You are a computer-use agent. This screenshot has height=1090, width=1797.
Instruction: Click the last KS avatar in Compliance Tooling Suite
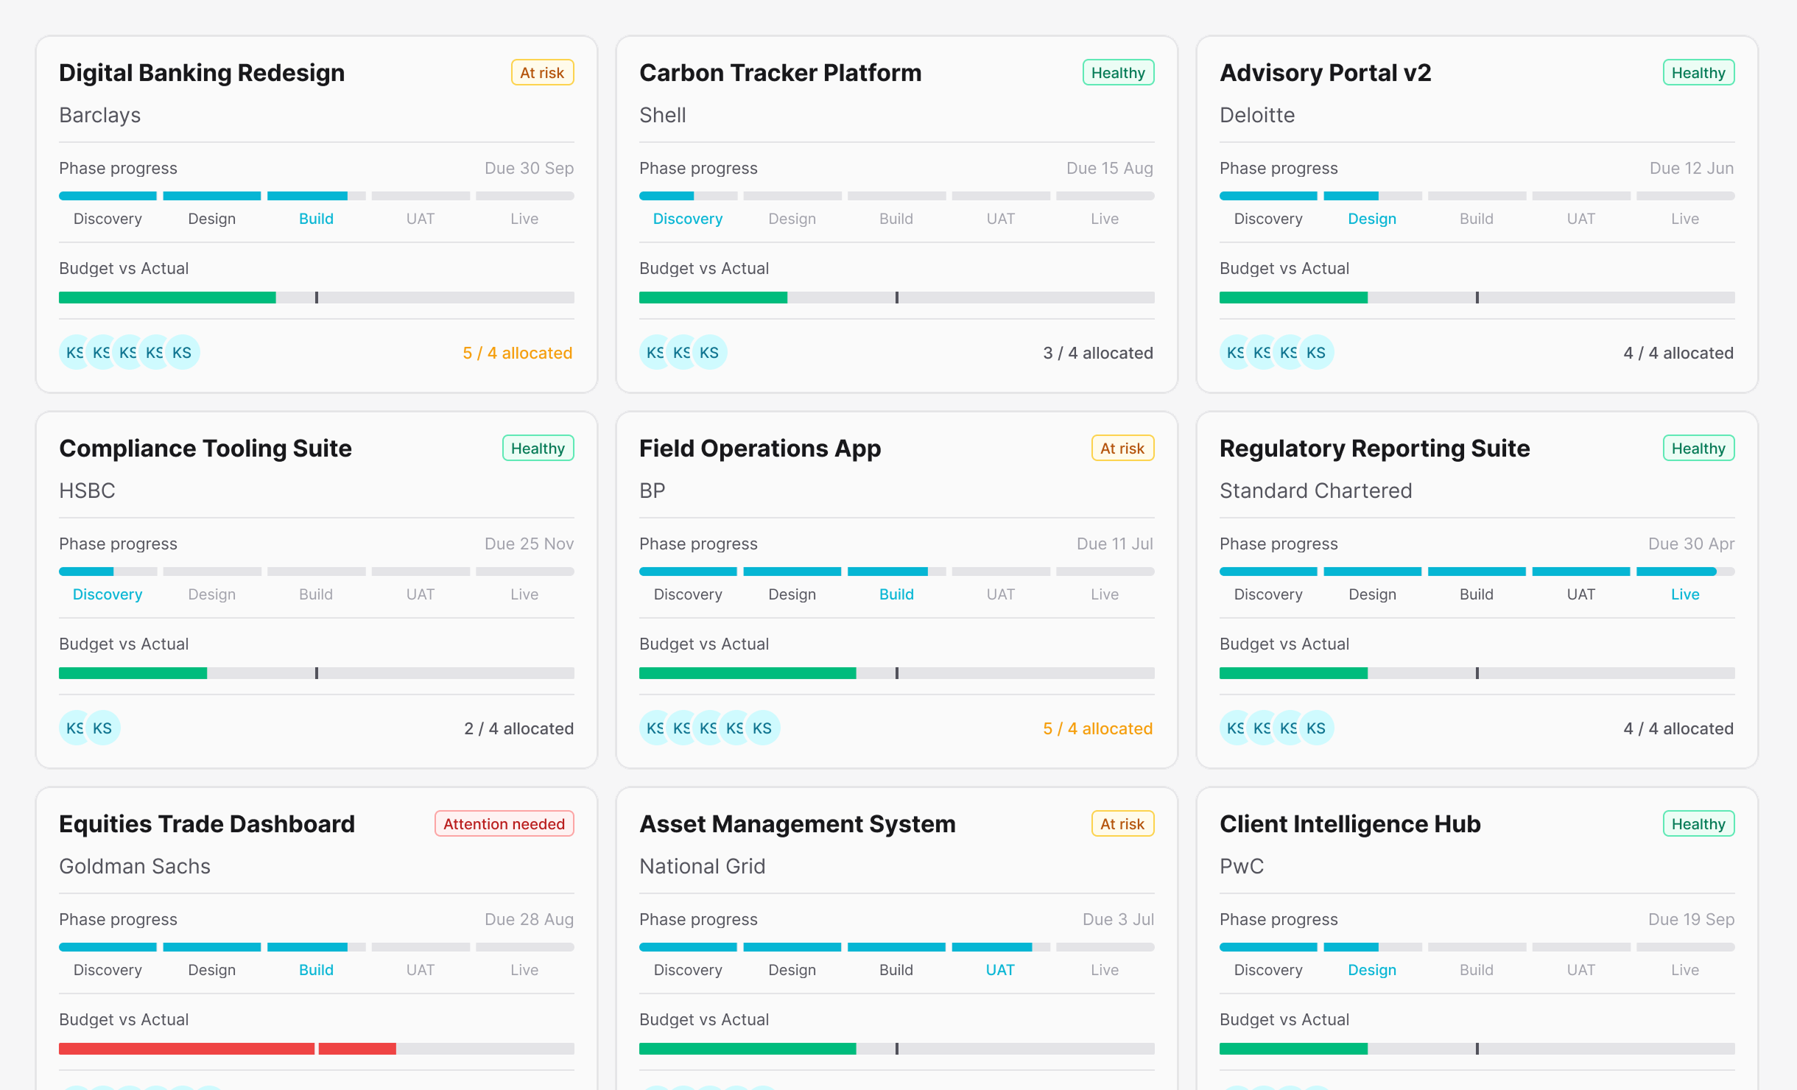103,728
